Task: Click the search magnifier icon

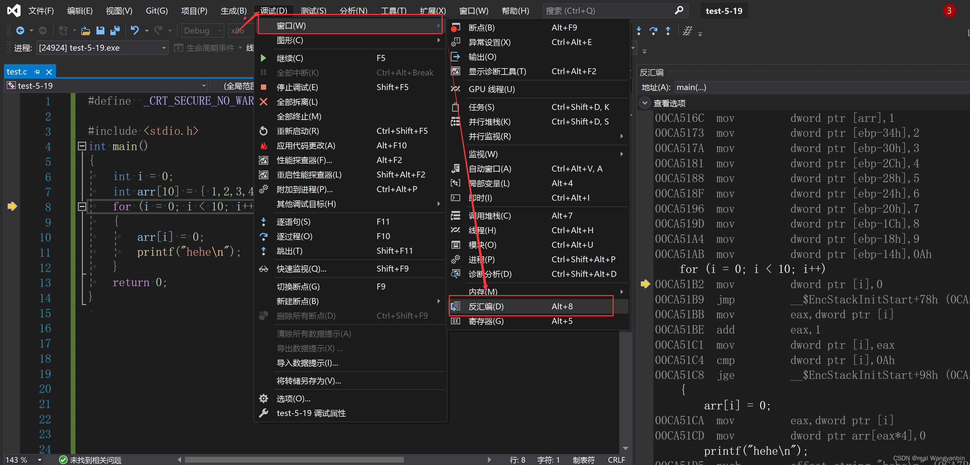Action: (679, 11)
